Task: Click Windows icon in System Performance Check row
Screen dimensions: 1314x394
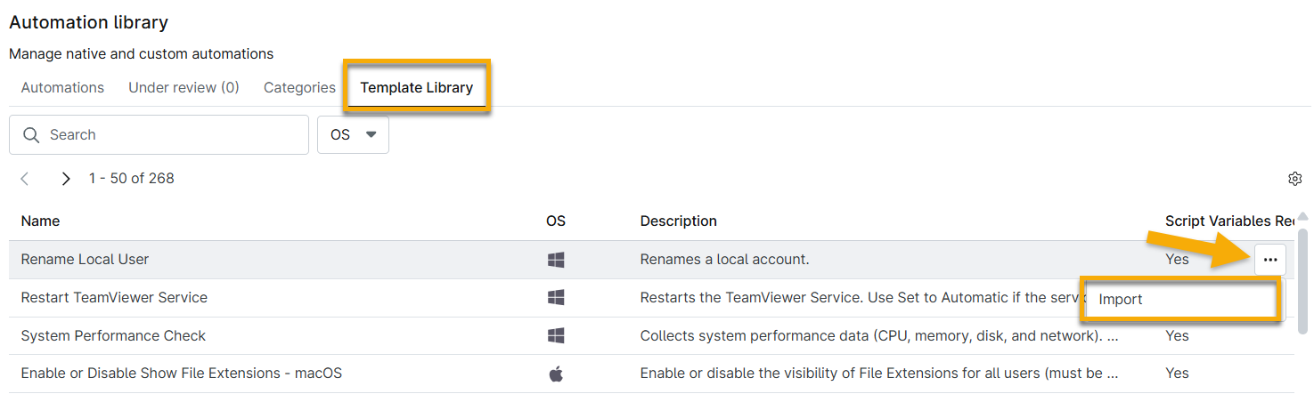Action: tap(556, 336)
